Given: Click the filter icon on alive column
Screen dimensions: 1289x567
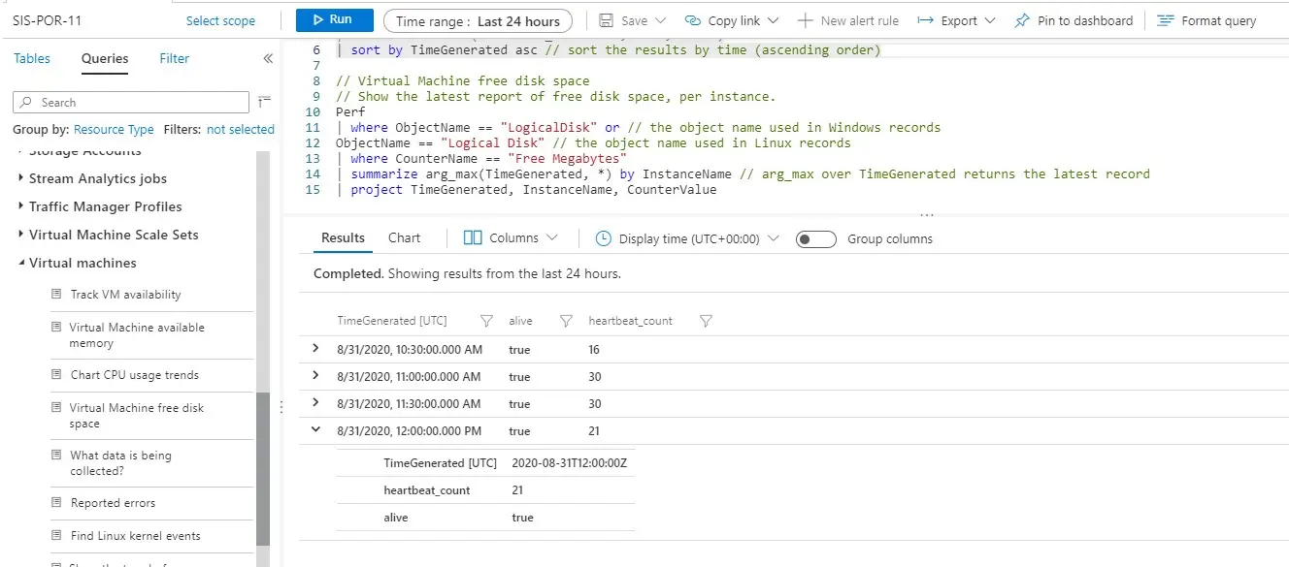Looking at the screenshot, I should click(566, 321).
